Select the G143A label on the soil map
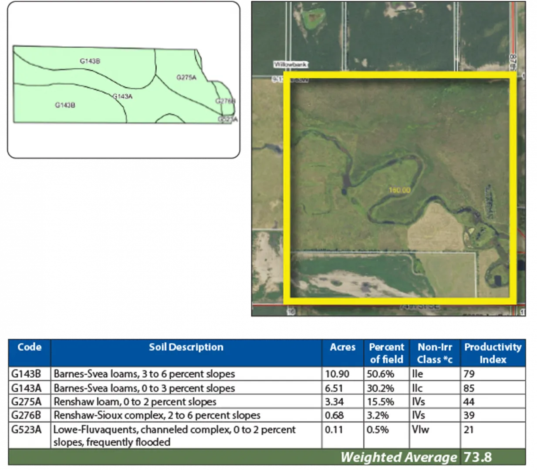Image resolution: width=537 pixels, height=470 pixels. (x=122, y=97)
